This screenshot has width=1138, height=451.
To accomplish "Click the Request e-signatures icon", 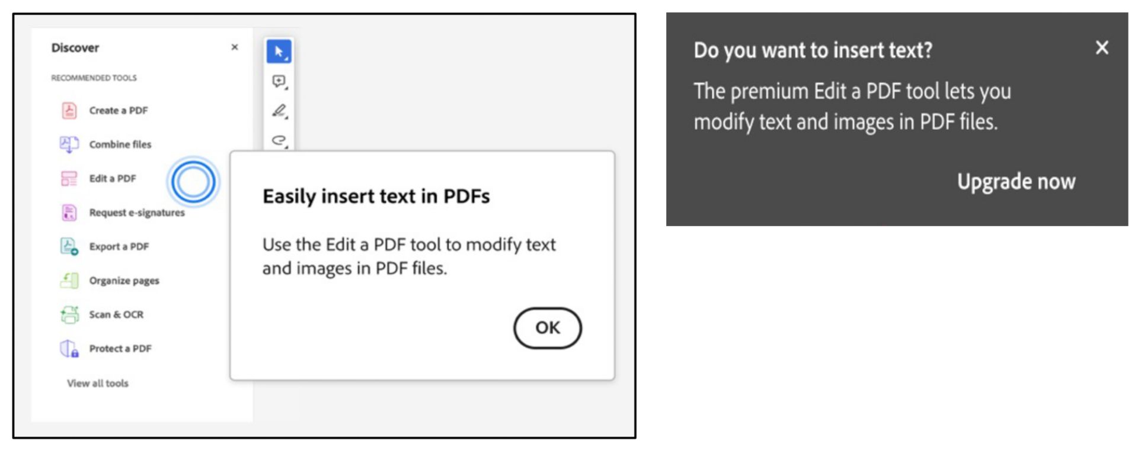I will click(69, 212).
